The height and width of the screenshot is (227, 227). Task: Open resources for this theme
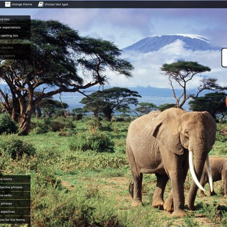pyautogui.click(x=15, y=220)
